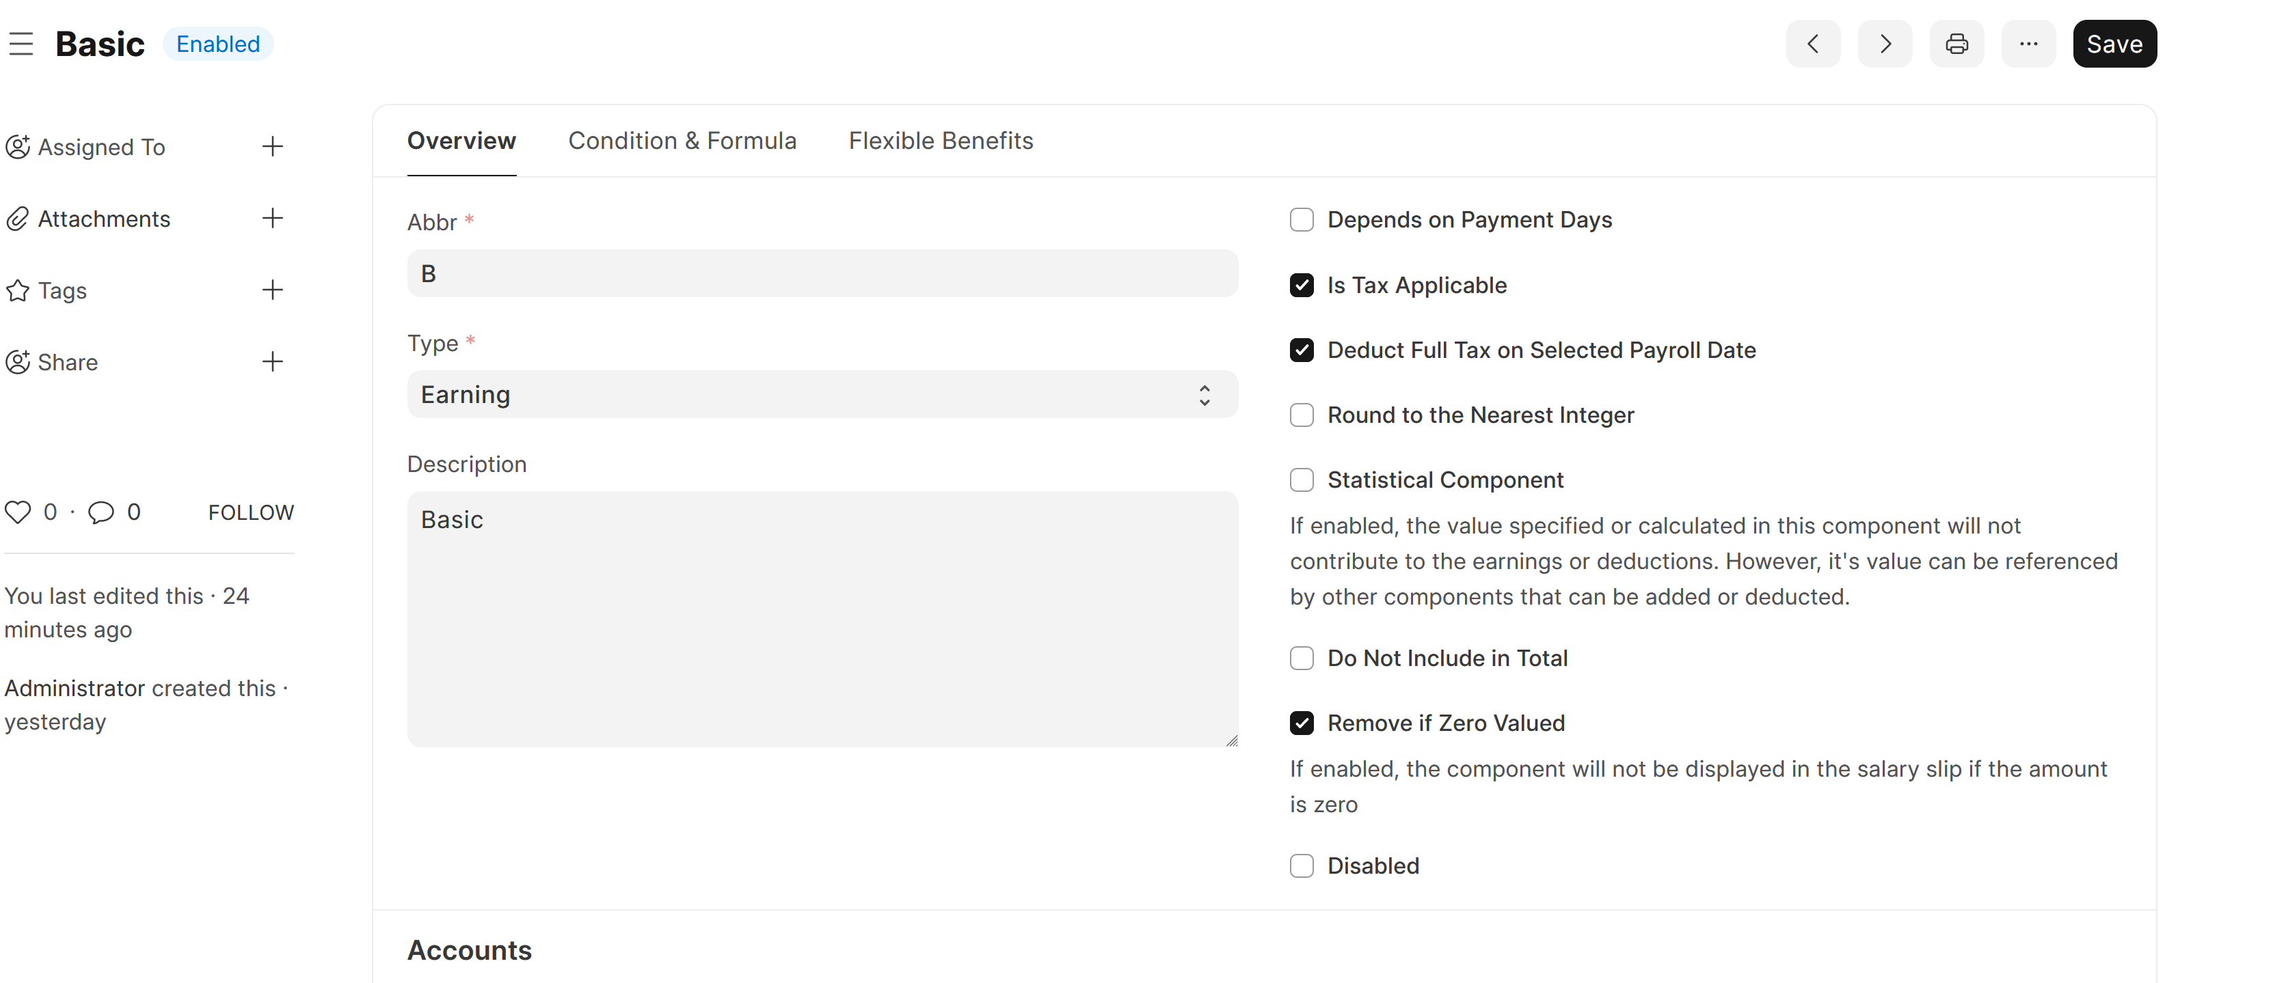
Task: Print the document using the printer icon
Action: coord(1956,44)
